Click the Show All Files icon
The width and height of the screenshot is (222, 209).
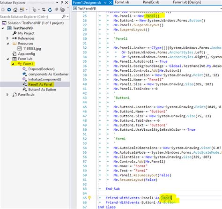63,10
